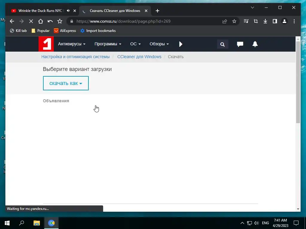The image size is (306, 229).
Task: Click the browser icon in taskbar
Action: tap(51, 223)
